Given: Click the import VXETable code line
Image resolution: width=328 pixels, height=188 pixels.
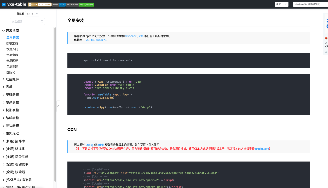Looking at the screenshot, I should (109, 85).
